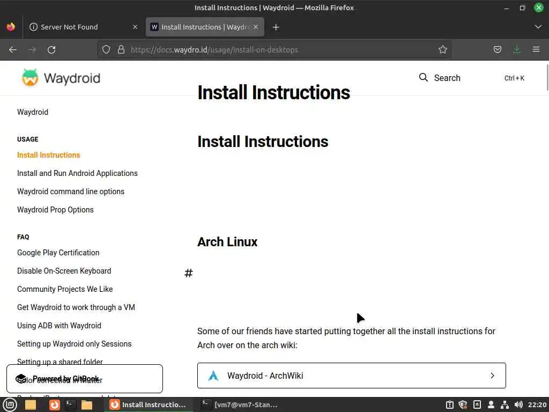Click the Arch logo on the card
Screen dimensions: 549x412
point(213,376)
